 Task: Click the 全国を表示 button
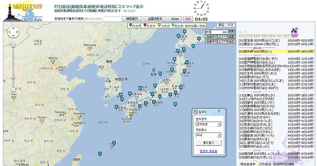click(x=155, y=19)
